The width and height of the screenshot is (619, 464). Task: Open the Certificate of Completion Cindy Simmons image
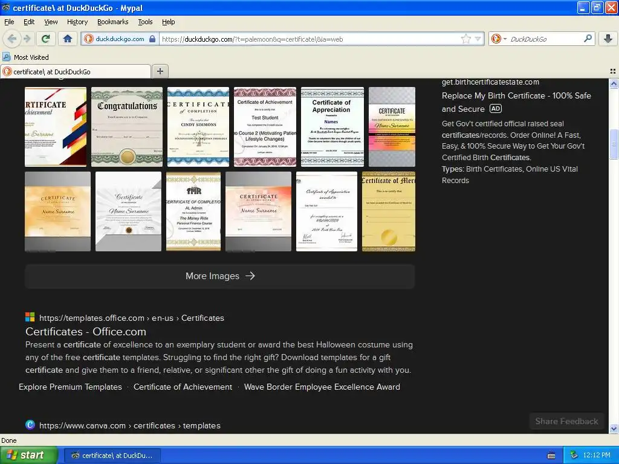point(198,127)
